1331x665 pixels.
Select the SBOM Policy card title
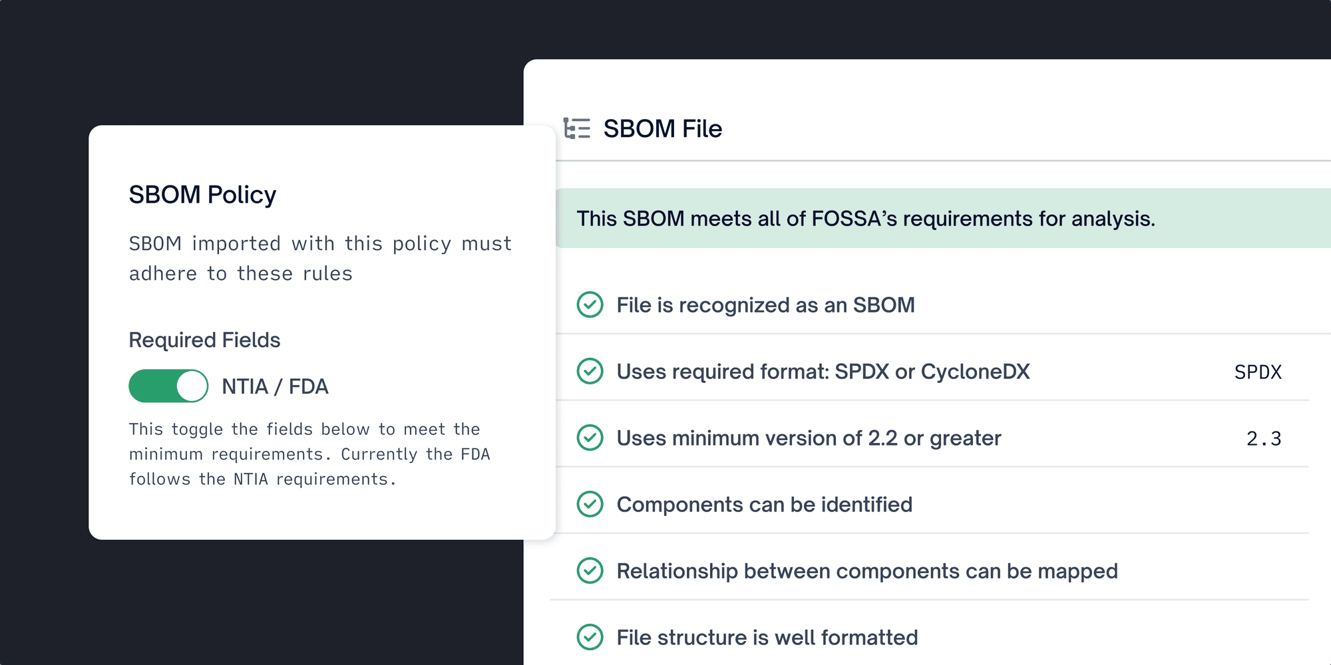[x=202, y=194]
